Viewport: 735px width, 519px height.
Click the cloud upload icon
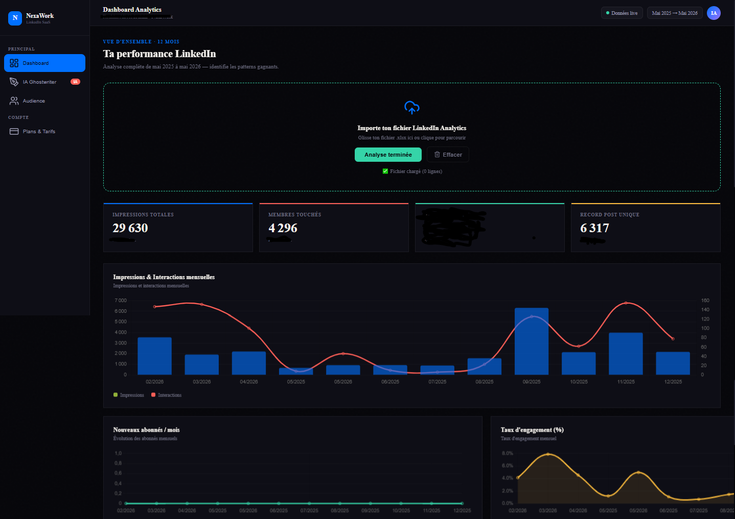coord(412,107)
